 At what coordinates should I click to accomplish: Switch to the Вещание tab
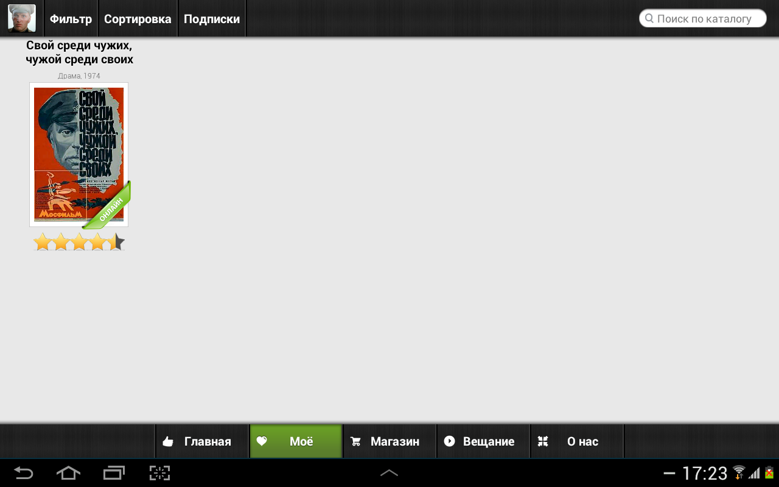(x=484, y=441)
